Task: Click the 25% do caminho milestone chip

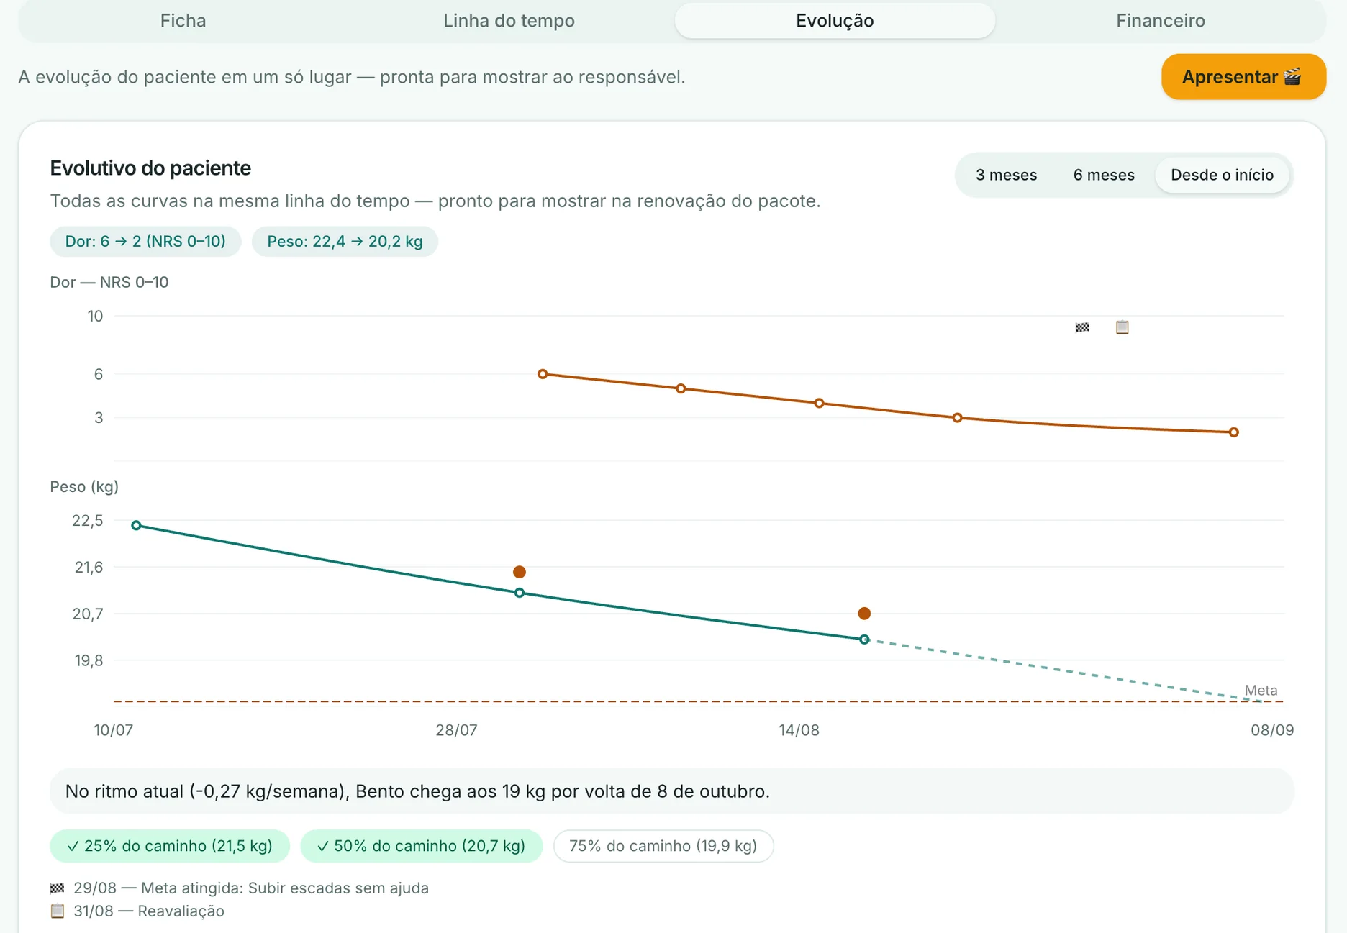Action: 170,846
